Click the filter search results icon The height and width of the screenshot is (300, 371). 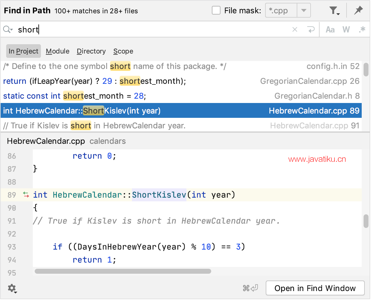point(334,11)
